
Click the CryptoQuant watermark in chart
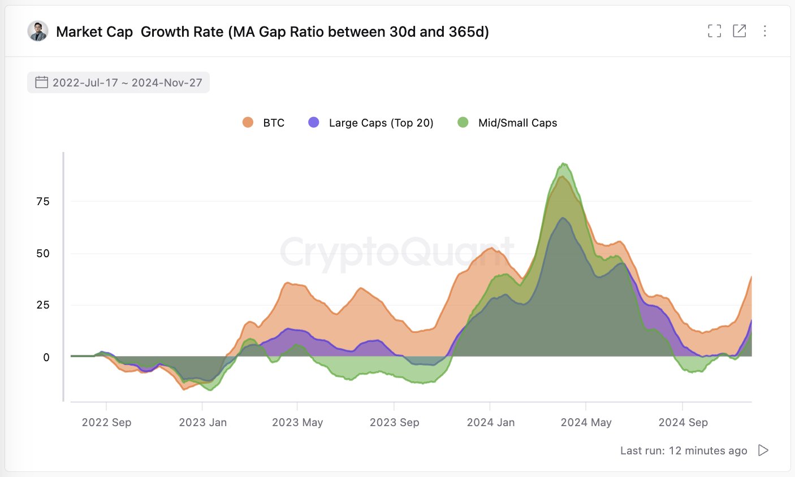pyautogui.click(x=398, y=252)
